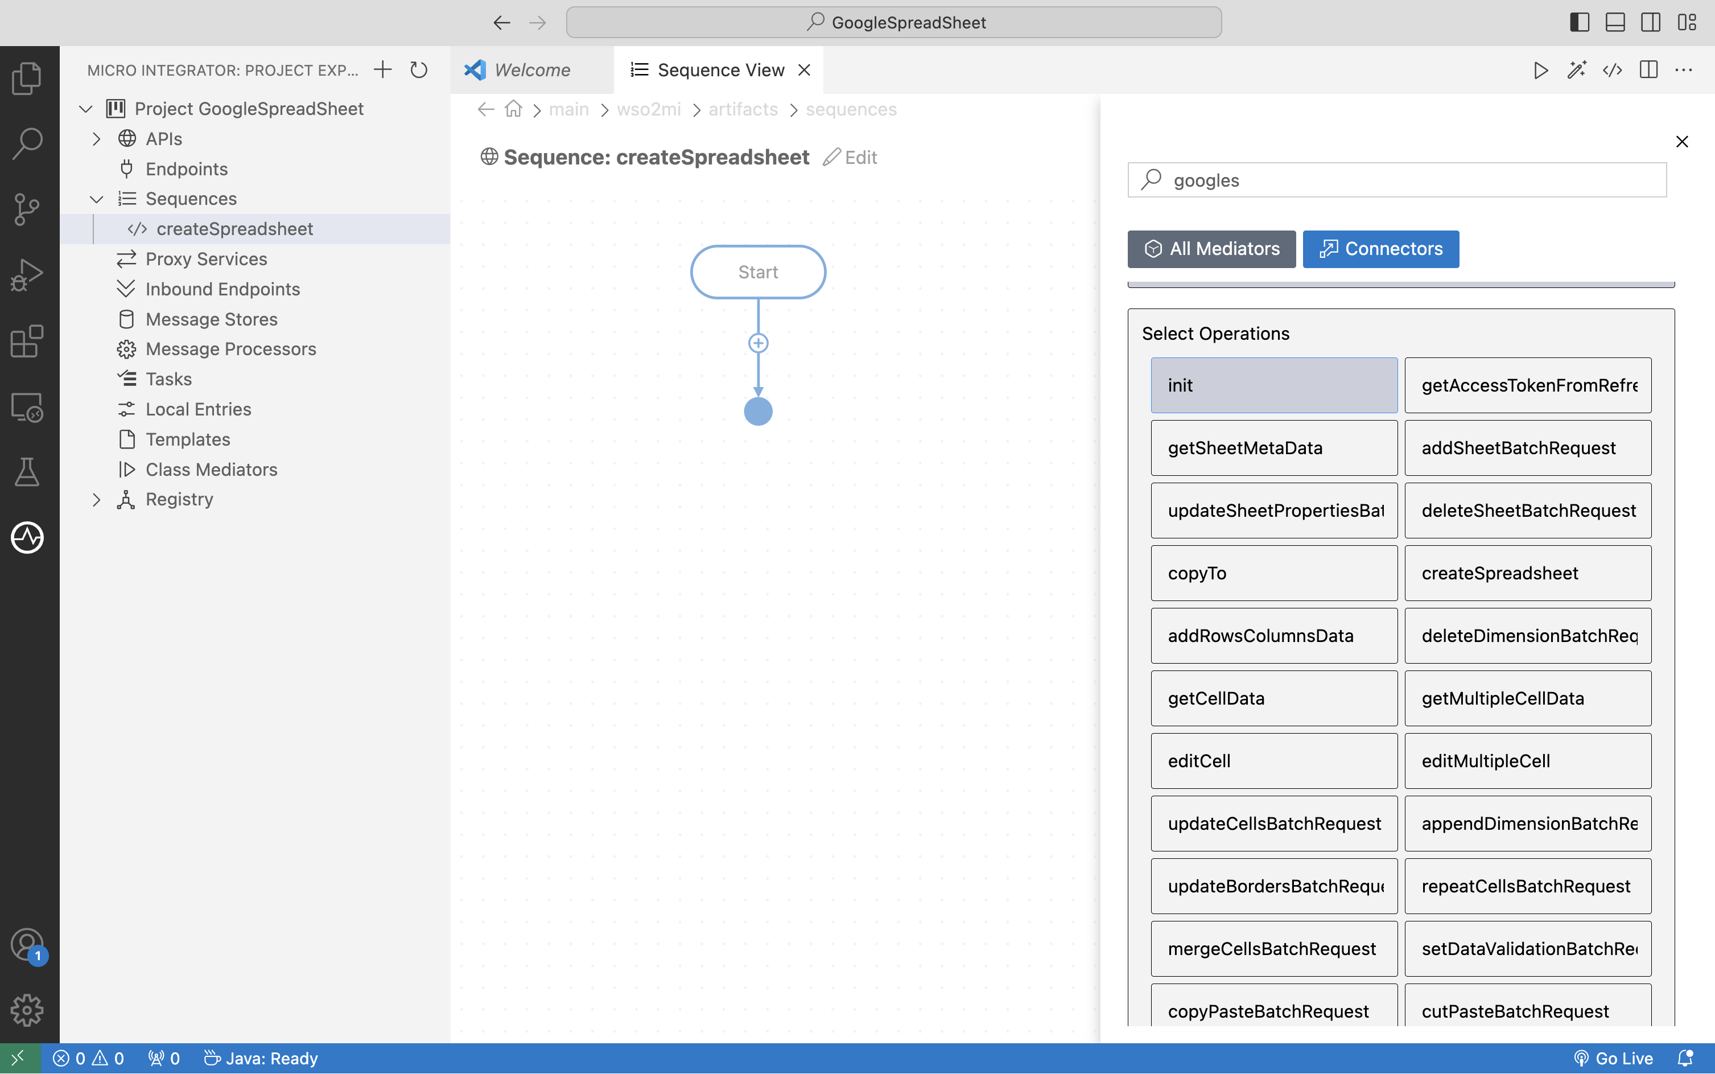Open createSpreadsheet in project tree
1715x1074 pixels.
(255, 229)
